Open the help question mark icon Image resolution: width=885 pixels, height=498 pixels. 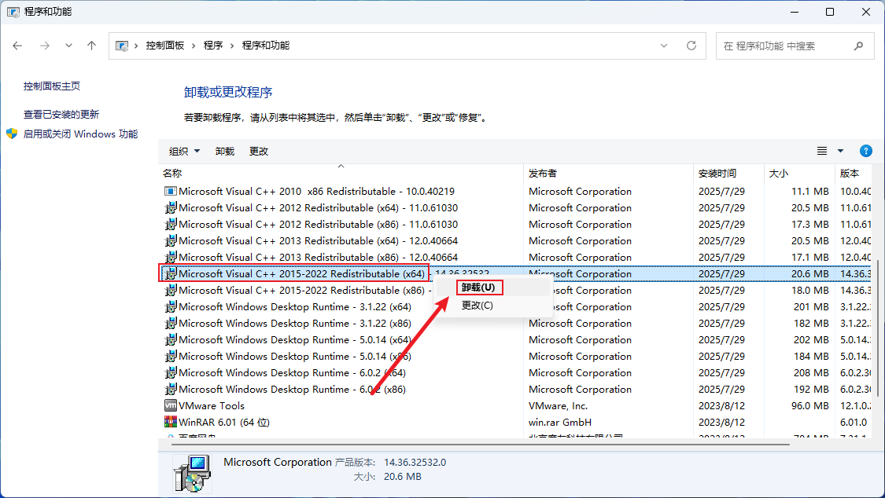coord(866,151)
